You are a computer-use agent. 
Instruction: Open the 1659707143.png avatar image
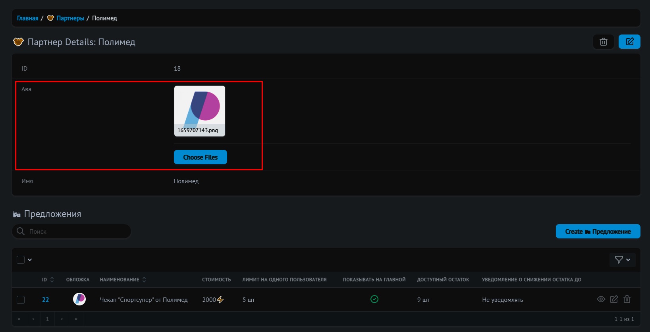tap(199, 111)
